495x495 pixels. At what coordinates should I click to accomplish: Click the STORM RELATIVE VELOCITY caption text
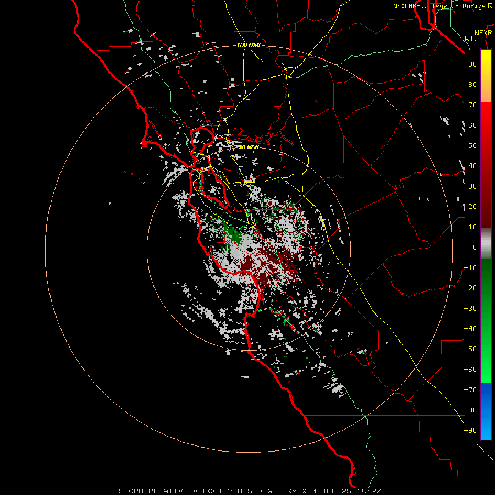click(175, 491)
